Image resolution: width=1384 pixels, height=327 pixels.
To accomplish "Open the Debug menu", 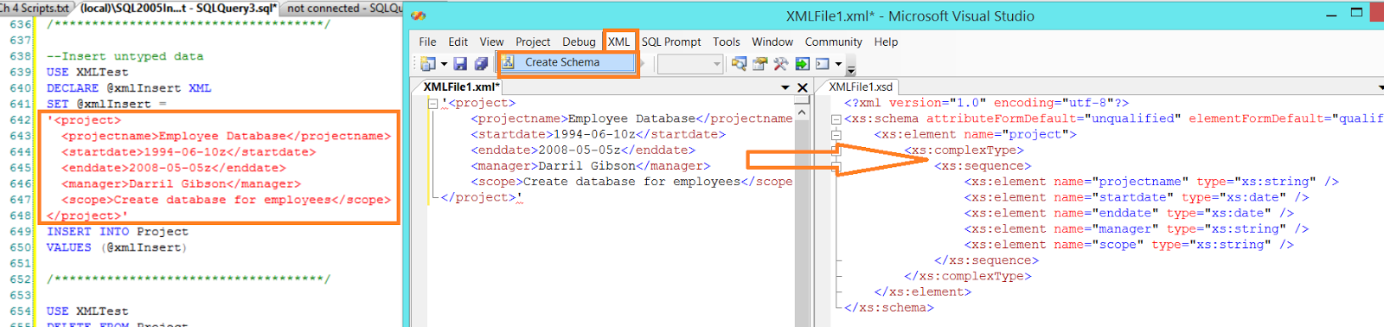I will 579,42.
